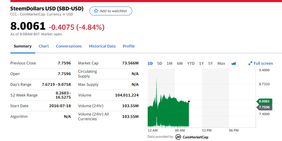
Task: View the Historical Data tab
Action: point(102,46)
